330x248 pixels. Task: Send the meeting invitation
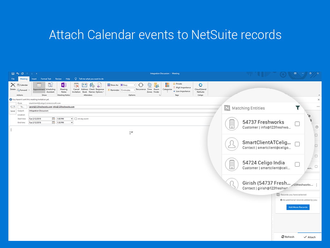13,108
